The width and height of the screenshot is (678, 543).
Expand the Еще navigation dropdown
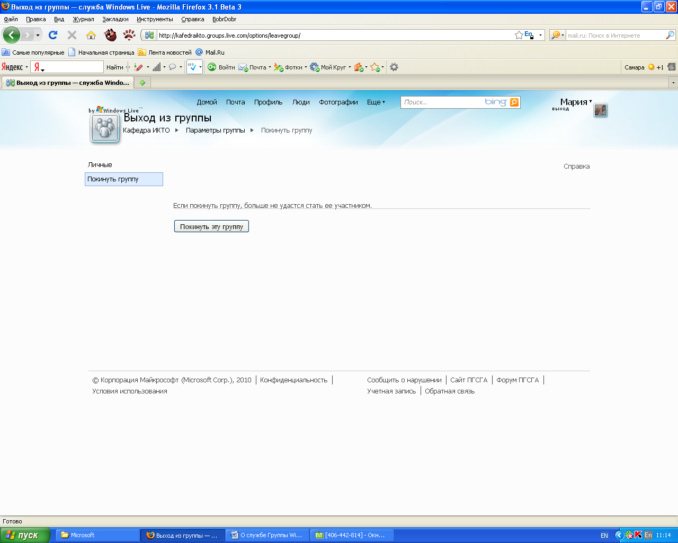(x=376, y=102)
